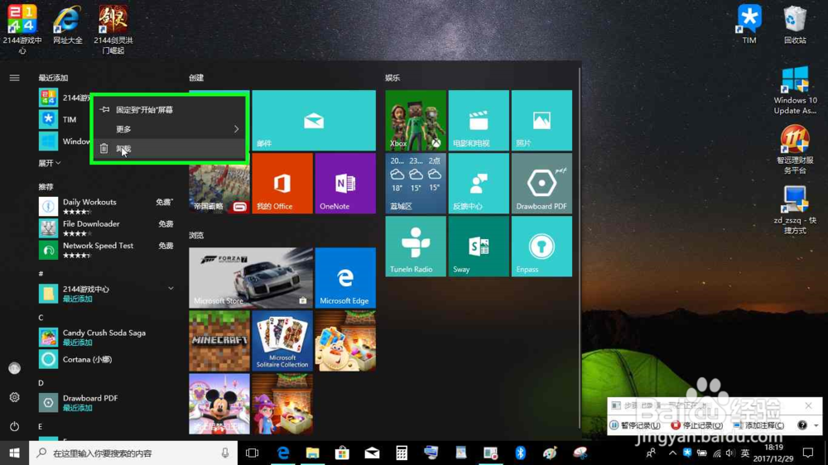
Task: Click the taskbar search box
Action: 133,453
